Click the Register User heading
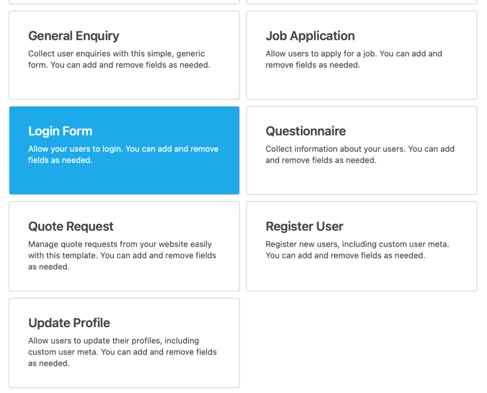Image resolution: width=487 pixels, height=393 pixels. [304, 226]
